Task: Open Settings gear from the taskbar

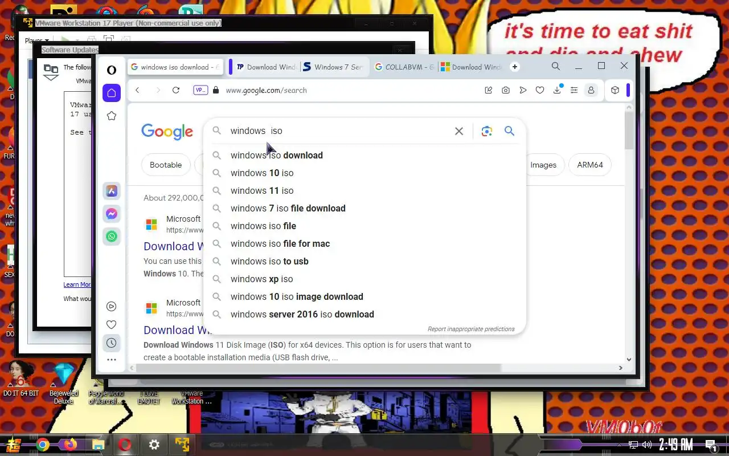Action: (x=154, y=445)
